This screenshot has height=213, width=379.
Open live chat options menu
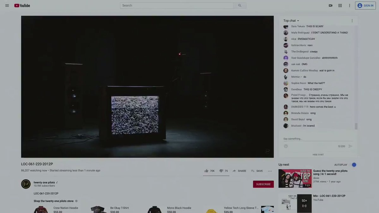tap(352, 21)
